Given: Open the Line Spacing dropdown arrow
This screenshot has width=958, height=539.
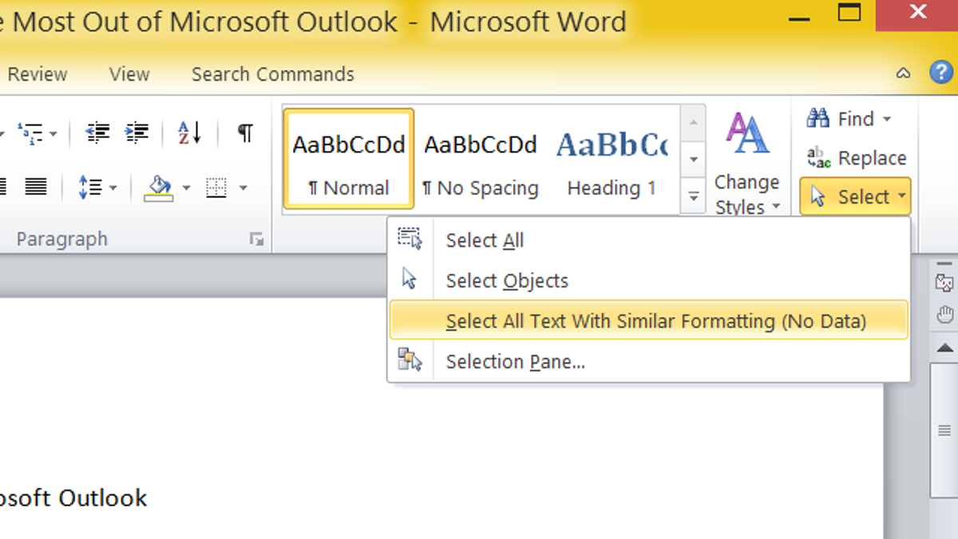Looking at the screenshot, I should [x=113, y=188].
